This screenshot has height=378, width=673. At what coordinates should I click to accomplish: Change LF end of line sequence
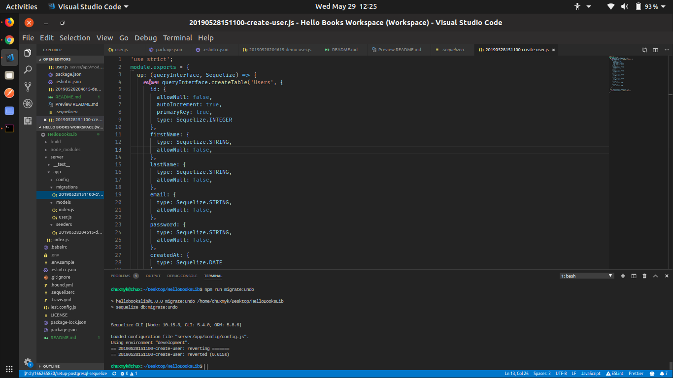click(x=573, y=374)
